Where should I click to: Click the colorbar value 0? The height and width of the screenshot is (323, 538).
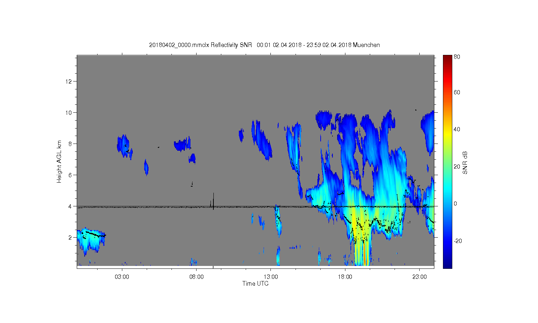(456, 203)
